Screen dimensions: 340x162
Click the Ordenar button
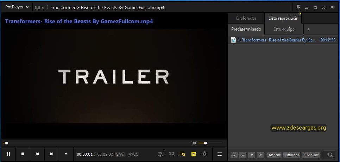311,155
